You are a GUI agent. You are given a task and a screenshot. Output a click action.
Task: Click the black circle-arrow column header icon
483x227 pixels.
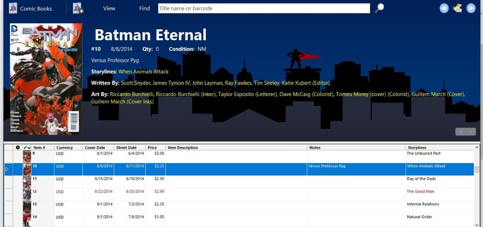click(x=18, y=147)
